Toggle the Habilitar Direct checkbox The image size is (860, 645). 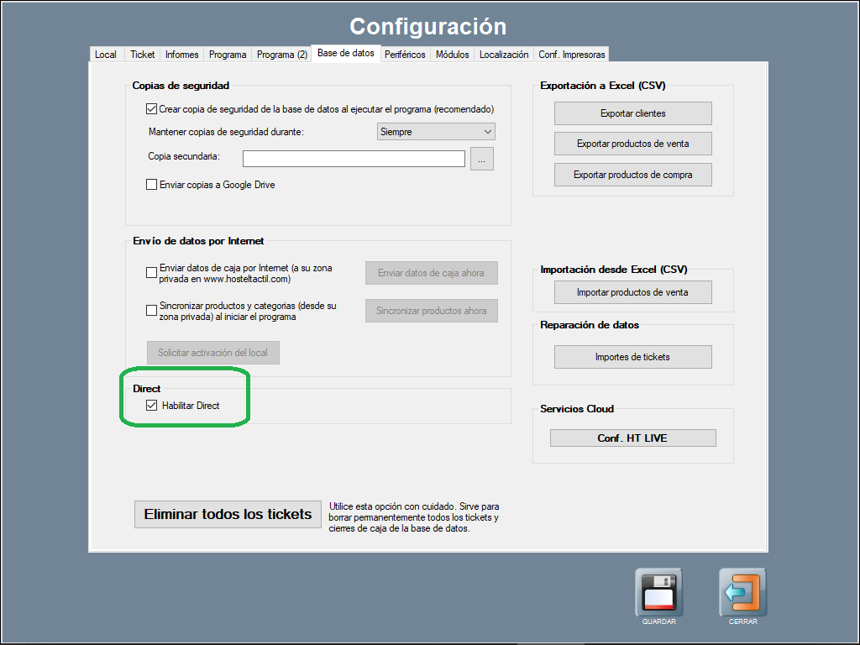point(152,406)
